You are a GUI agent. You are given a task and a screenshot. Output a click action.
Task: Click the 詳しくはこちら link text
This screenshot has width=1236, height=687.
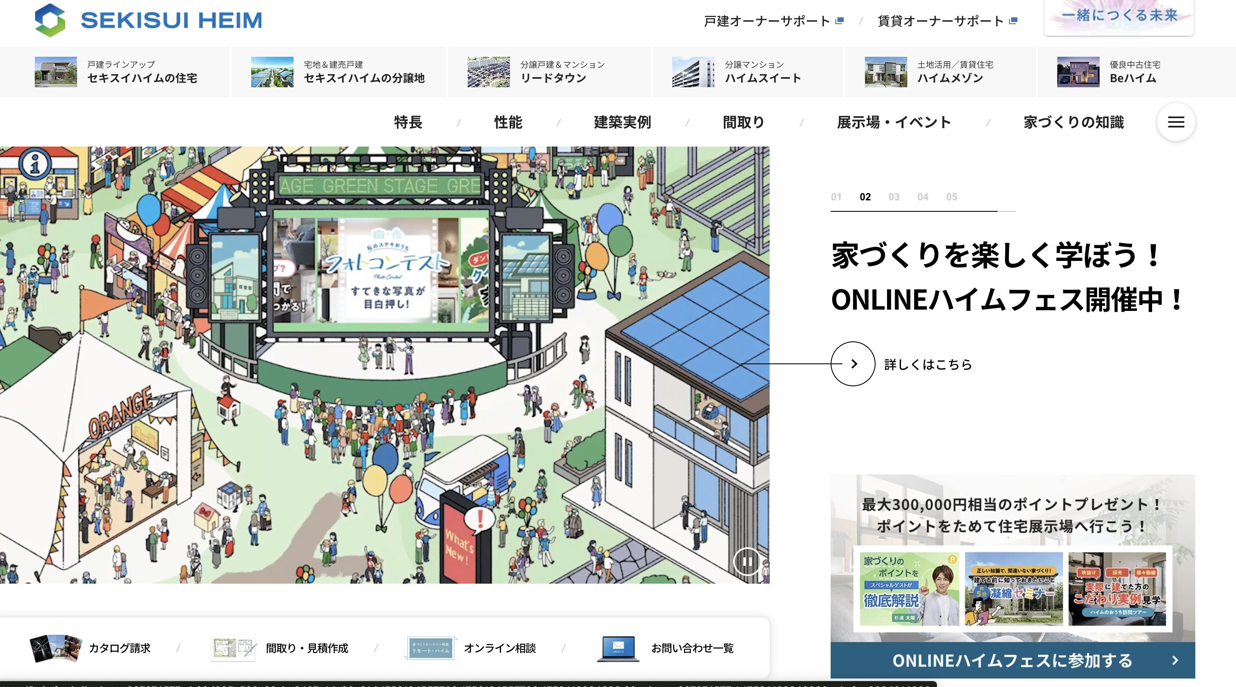click(x=928, y=365)
